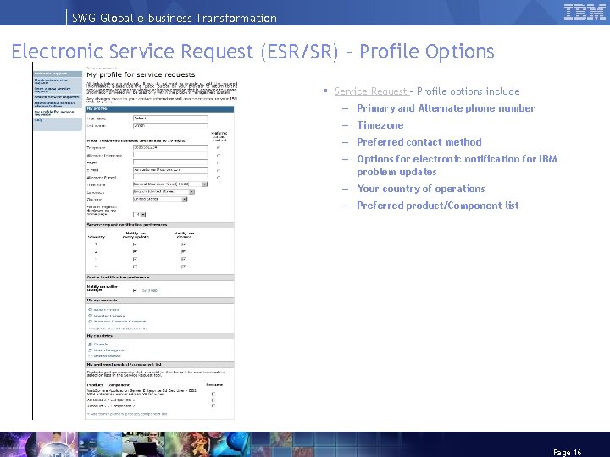Check Remove for the Product 2 row
The width and height of the screenshot is (610, 457).
213,399
